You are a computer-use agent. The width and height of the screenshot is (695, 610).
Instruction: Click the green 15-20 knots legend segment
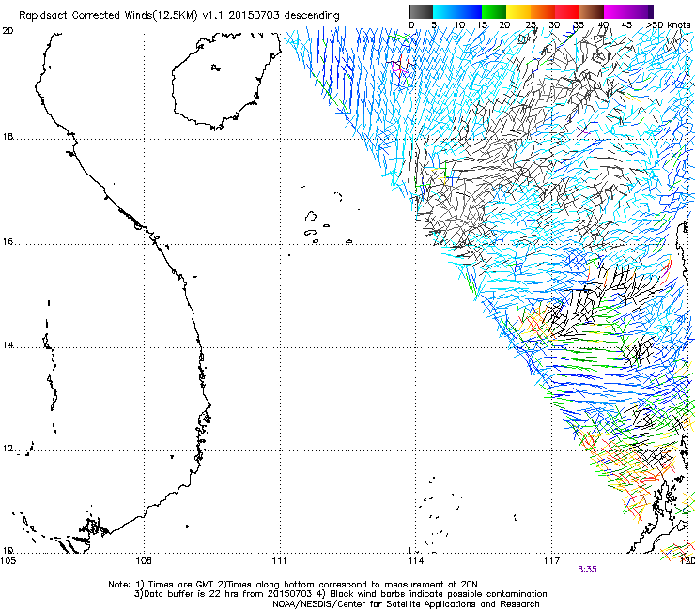coord(494,11)
